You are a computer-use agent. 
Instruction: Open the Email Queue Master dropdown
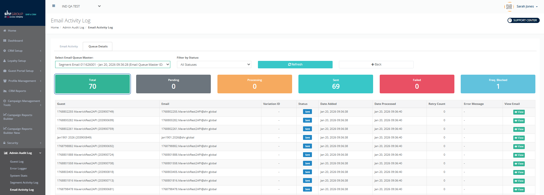coord(113,65)
